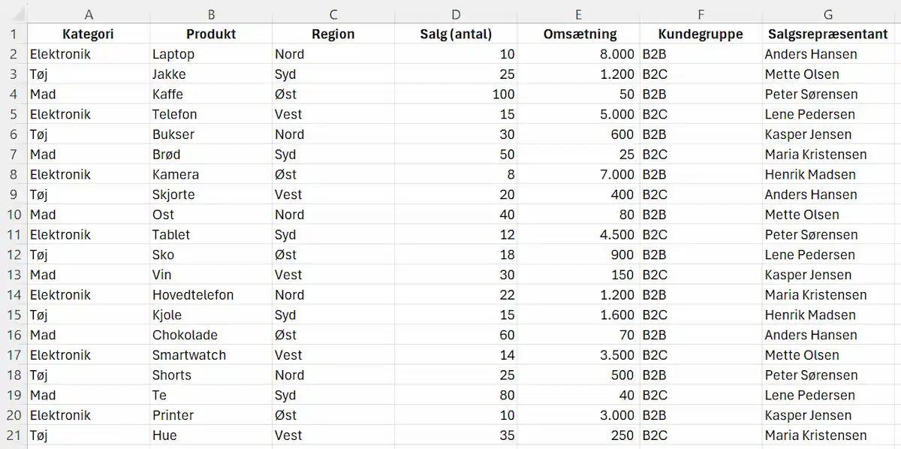The width and height of the screenshot is (901, 449).
Task: Select the Omsætning column header E
Action: (x=578, y=13)
